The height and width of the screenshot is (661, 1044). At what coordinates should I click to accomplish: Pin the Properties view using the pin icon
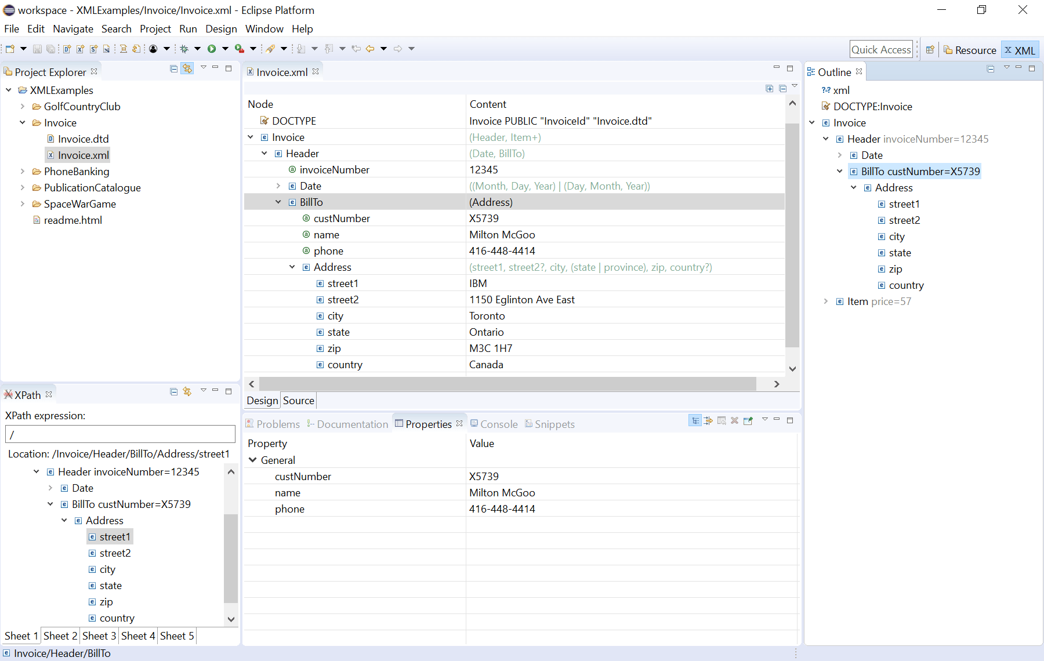click(748, 421)
